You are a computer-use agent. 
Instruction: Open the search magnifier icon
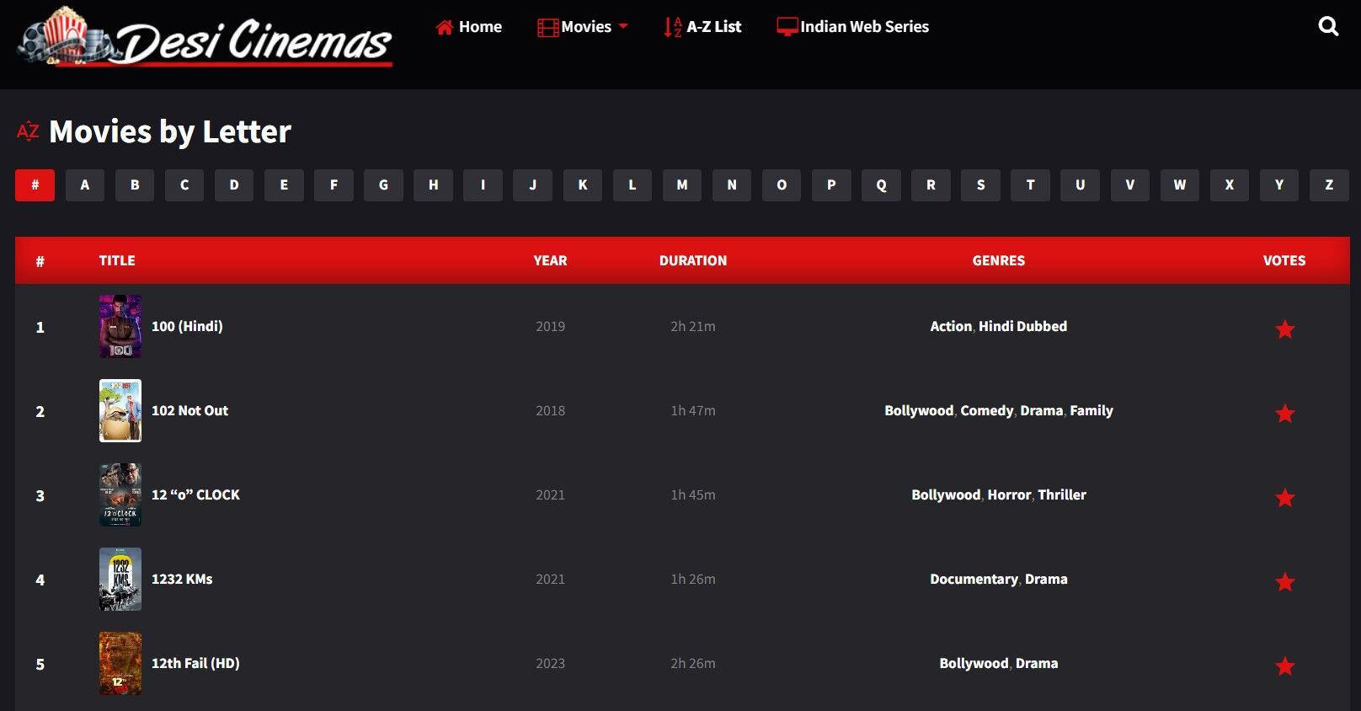(1327, 27)
